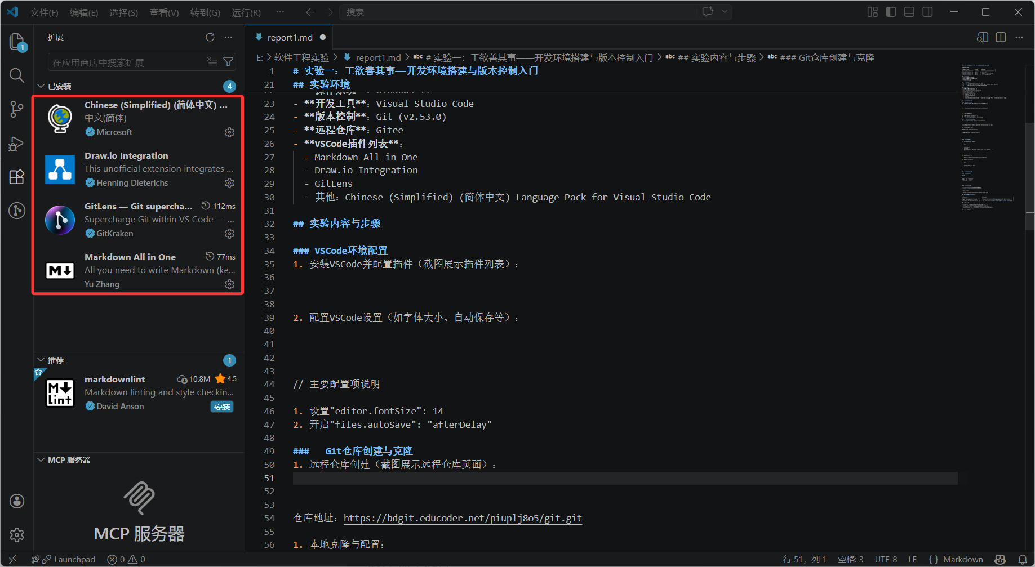
Task: Refresh the extensions list
Action: [210, 37]
